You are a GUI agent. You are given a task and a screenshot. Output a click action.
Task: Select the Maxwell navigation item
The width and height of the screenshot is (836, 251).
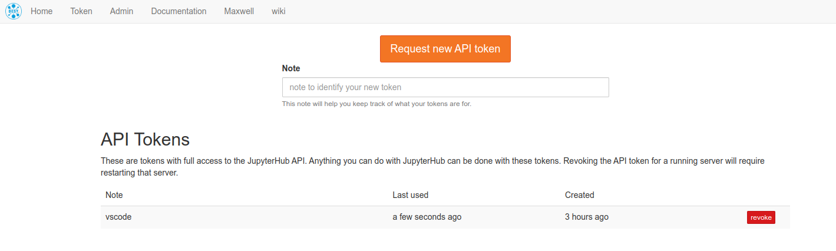point(239,11)
